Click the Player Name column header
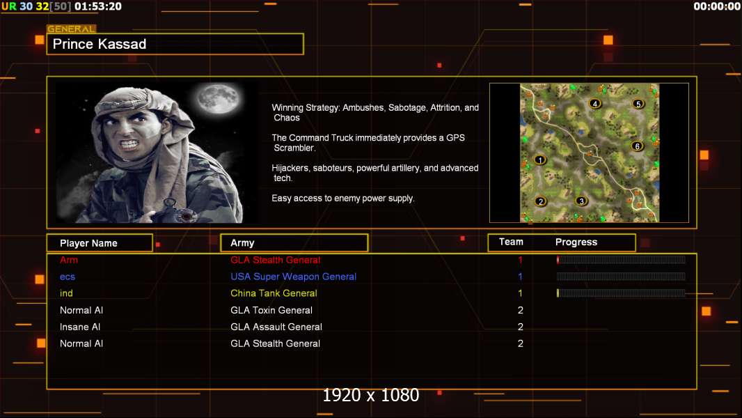 coord(100,243)
